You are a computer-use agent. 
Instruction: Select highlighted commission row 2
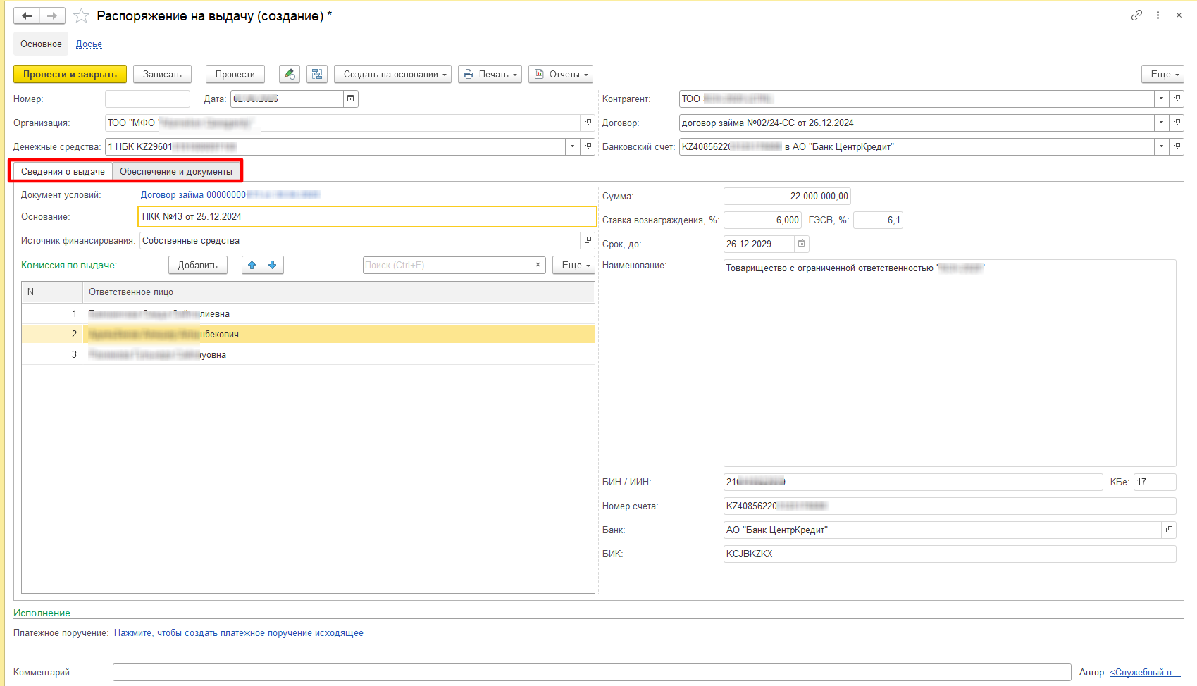pos(309,334)
